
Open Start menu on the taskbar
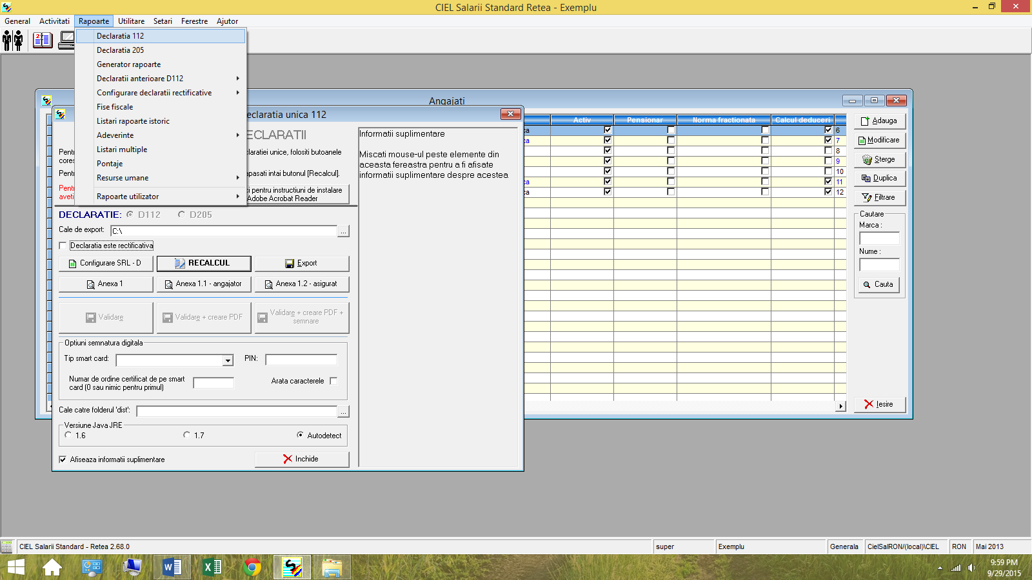[x=15, y=568]
